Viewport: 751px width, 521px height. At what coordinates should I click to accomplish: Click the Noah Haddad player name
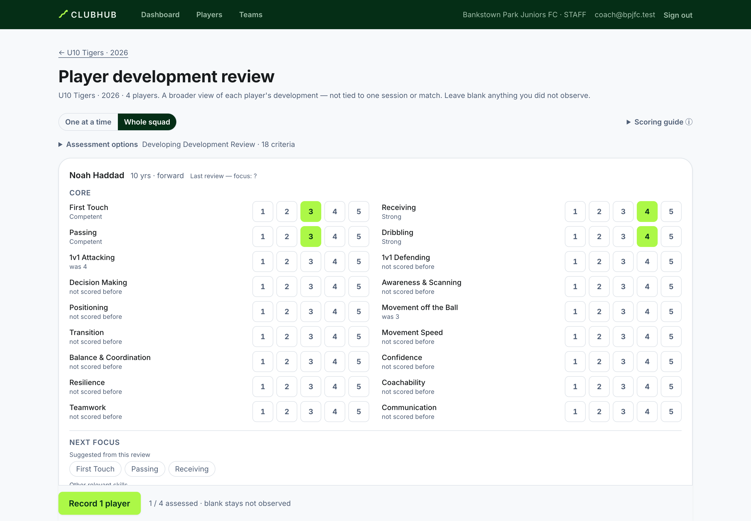pos(97,175)
